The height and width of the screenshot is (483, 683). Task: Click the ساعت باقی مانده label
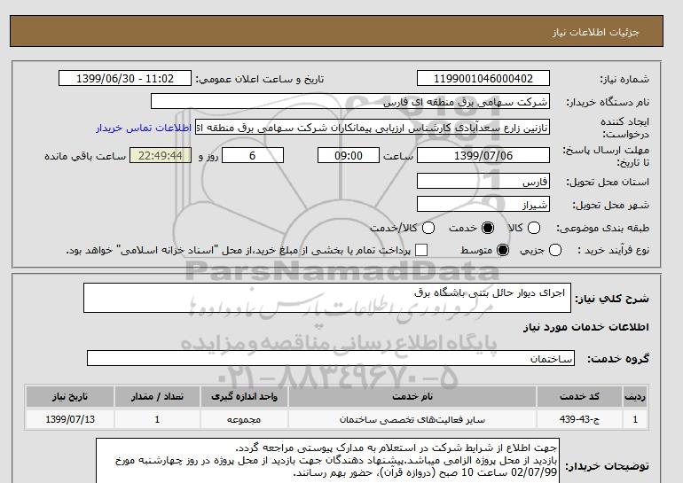[x=85, y=156]
